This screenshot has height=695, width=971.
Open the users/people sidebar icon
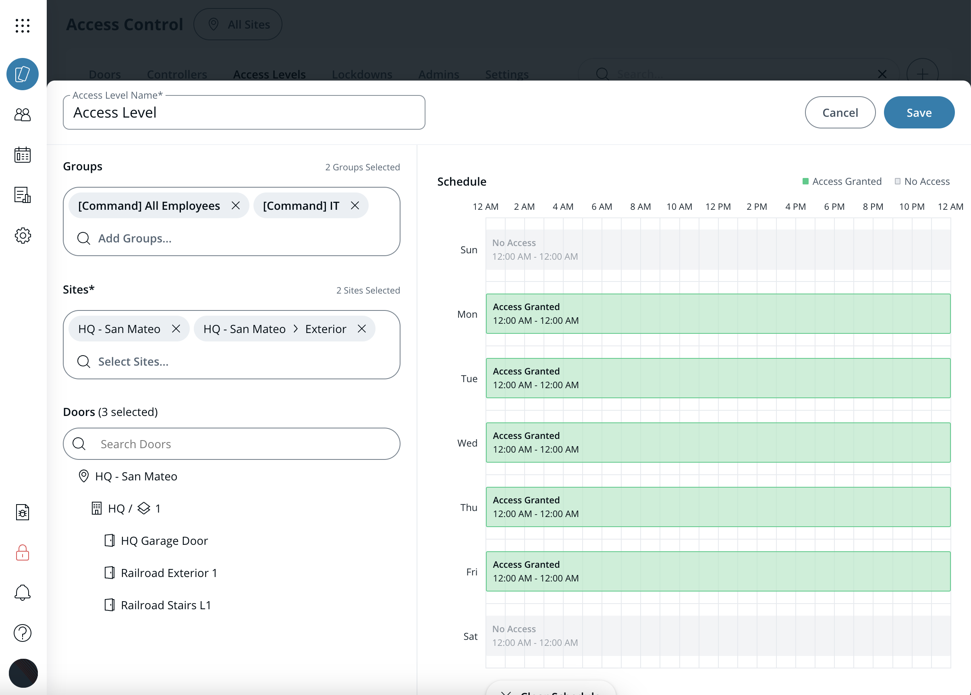22,115
